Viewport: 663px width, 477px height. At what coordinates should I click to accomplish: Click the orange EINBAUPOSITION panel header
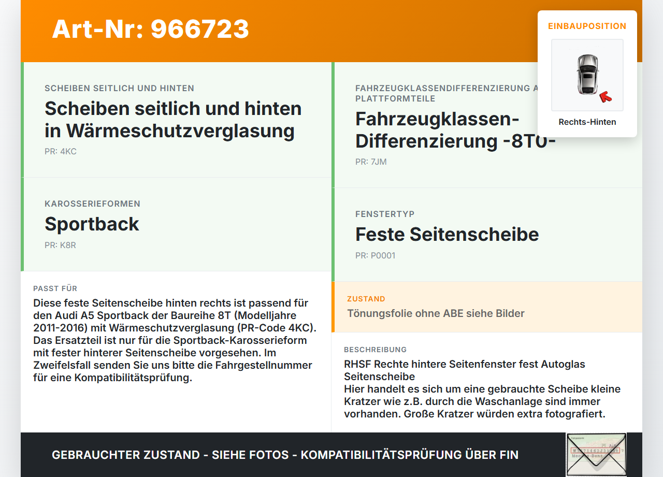(587, 26)
